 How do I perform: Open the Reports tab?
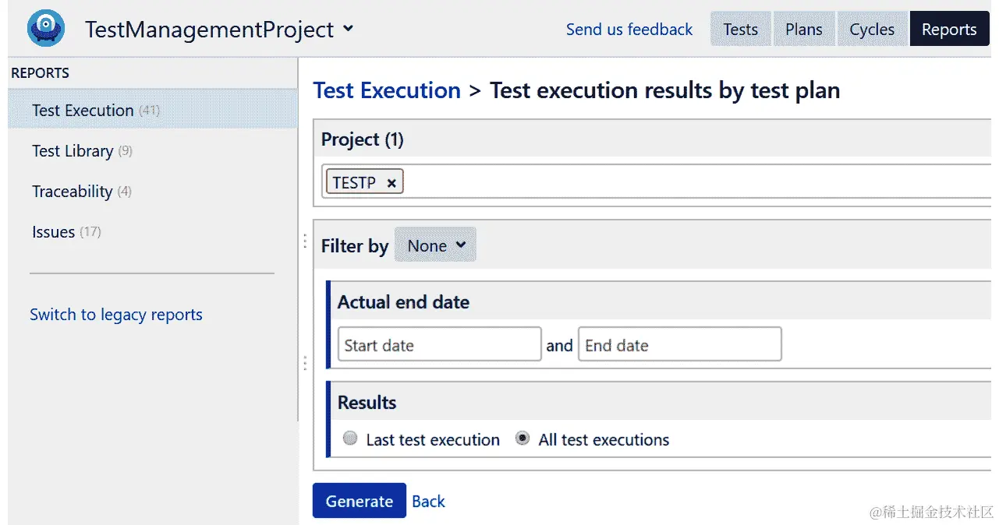tap(948, 30)
